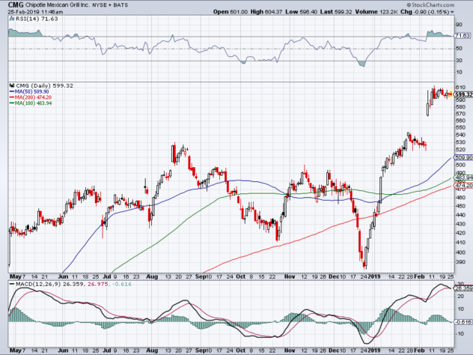The height and width of the screenshot is (355, 473).
Task: Click the 90 level on the RSI axis
Action: pos(459,25)
